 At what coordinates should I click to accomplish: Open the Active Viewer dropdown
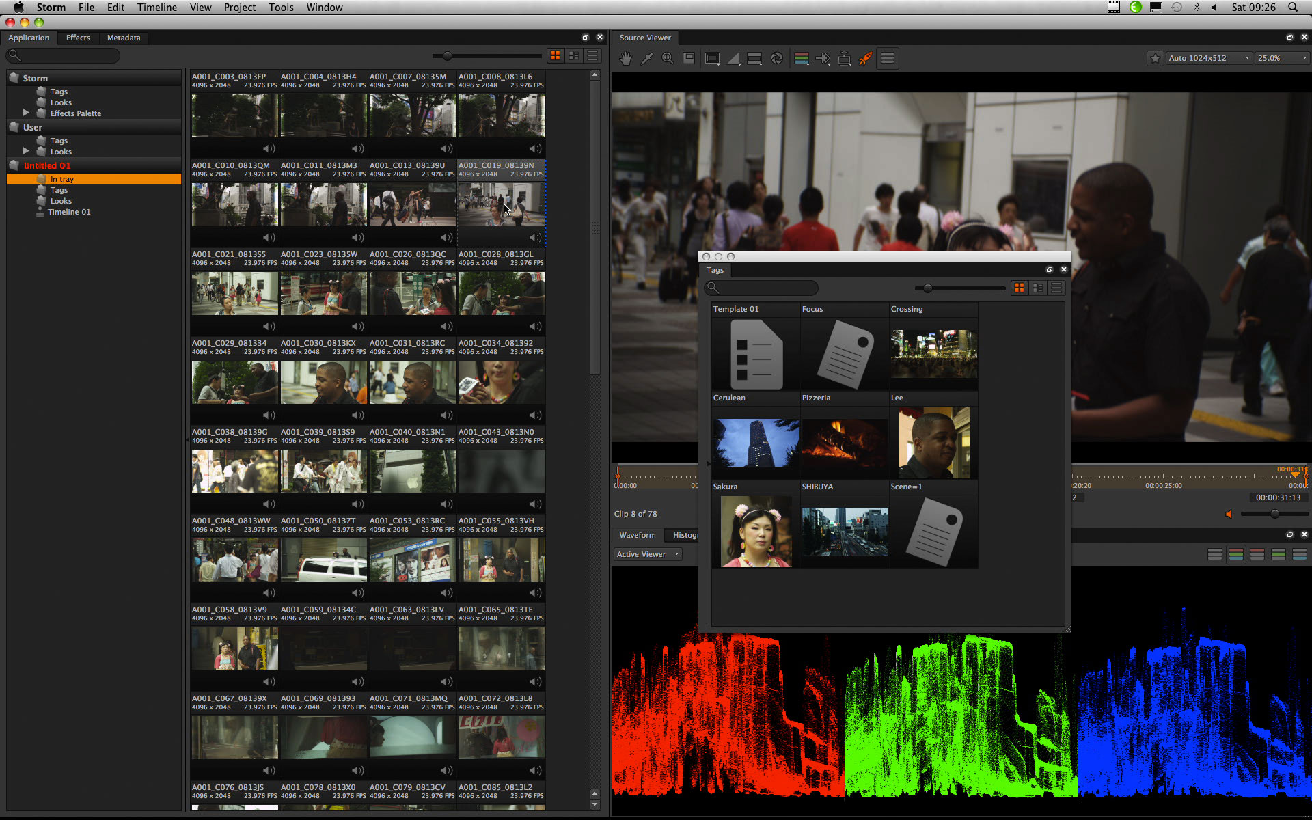click(x=648, y=554)
